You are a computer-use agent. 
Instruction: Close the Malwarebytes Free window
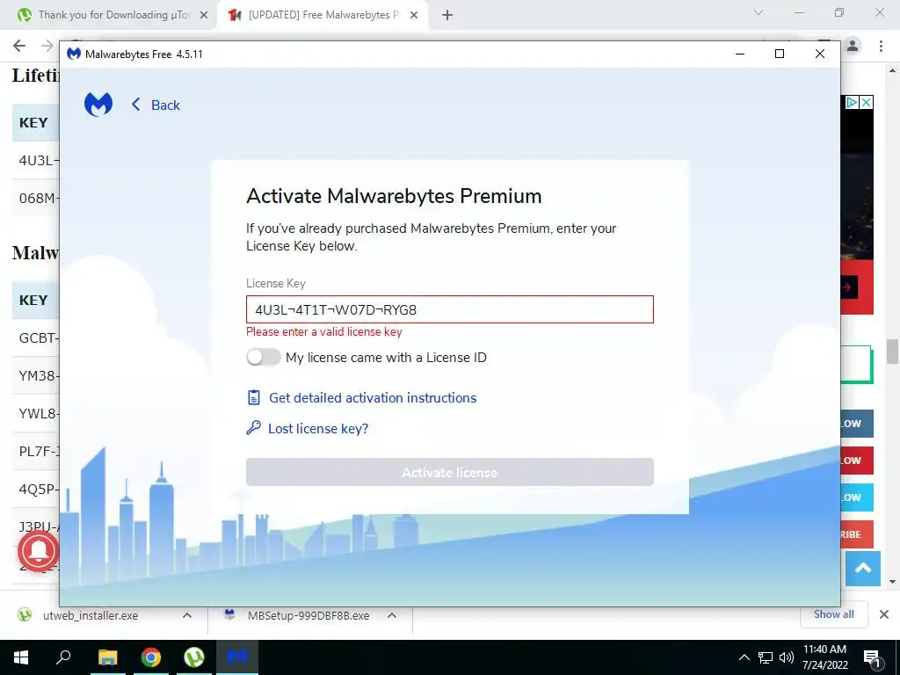coord(820,54)
